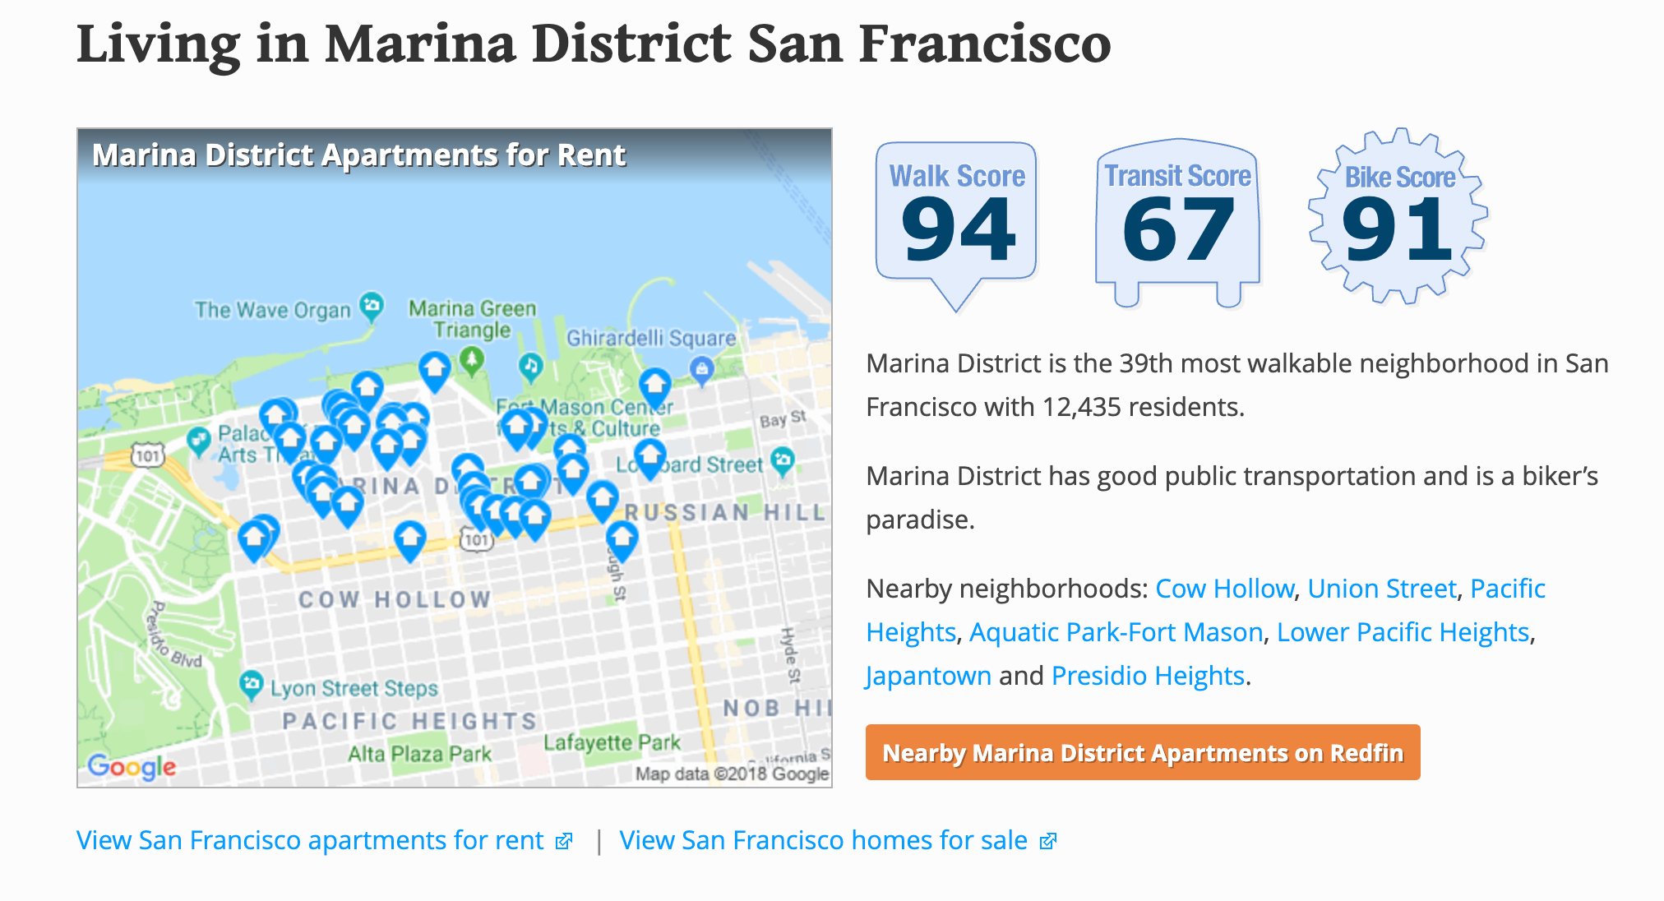The image size is (1664, 901).
Task: Click the Transit Score 67 badge
Action: 1177,224
